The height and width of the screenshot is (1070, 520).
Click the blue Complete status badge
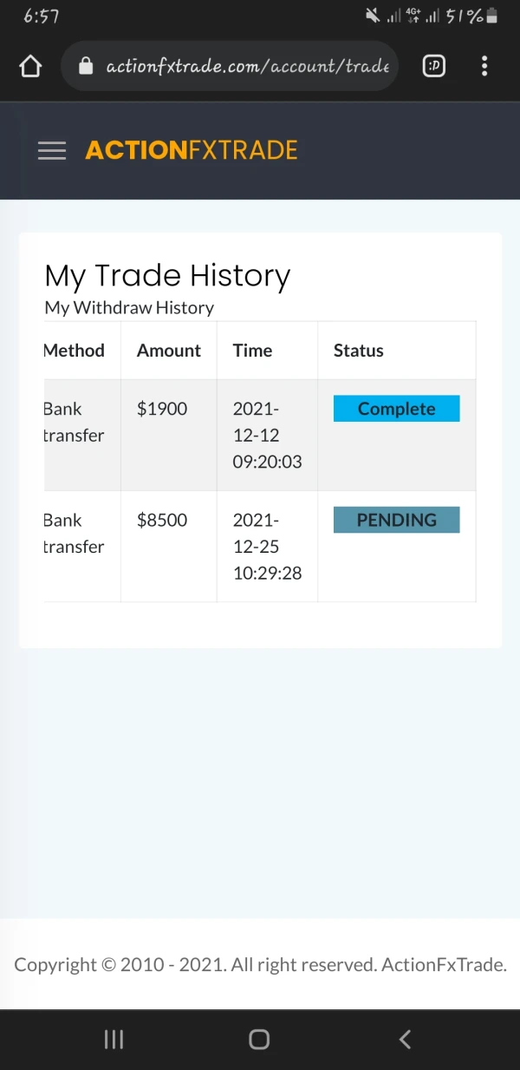tap(396, 409)
